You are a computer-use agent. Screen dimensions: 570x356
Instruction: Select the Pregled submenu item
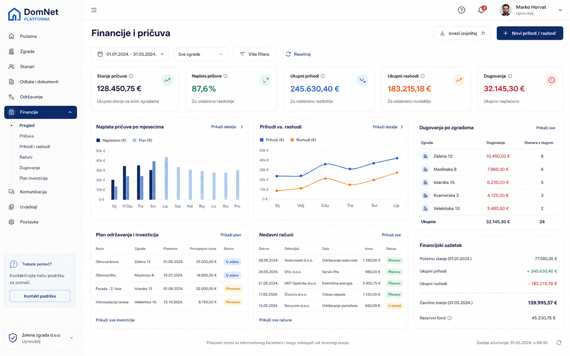[27, 126]
